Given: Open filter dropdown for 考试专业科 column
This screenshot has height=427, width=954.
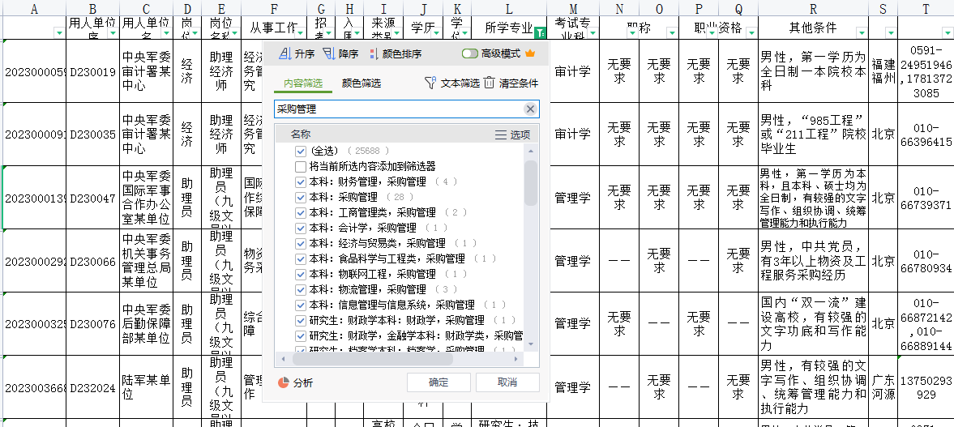Looking at the screenshot, I should [592, 33].
